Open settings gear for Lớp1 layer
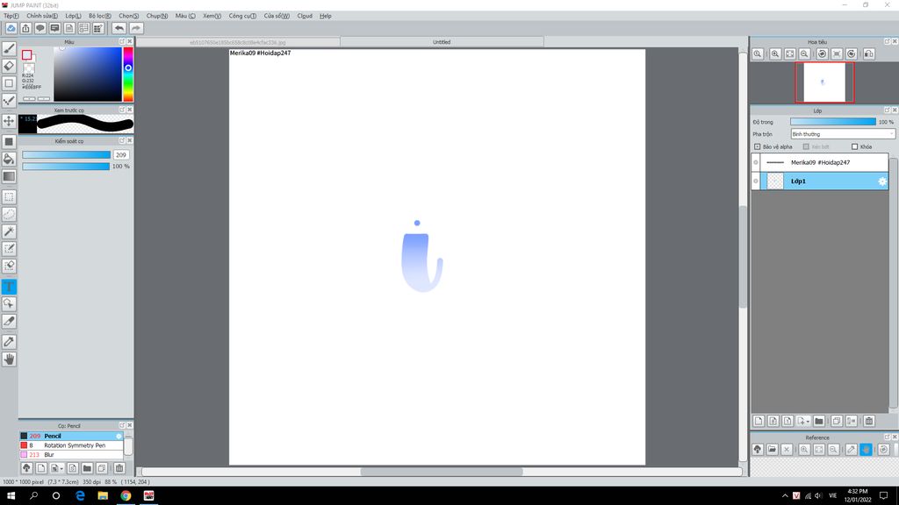 882,181
